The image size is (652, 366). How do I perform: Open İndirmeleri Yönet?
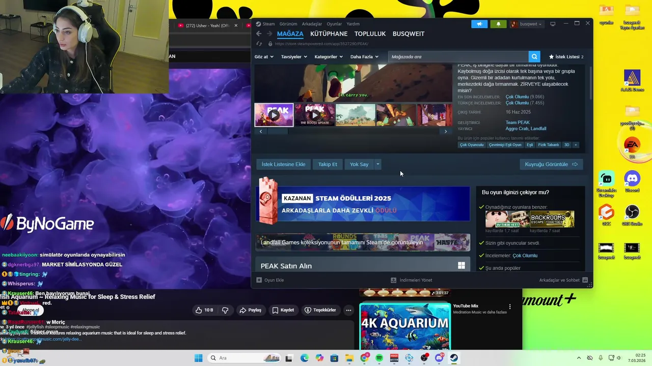[412, 280]
